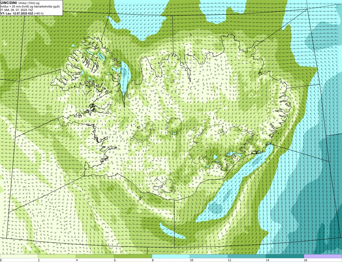Click the legend scale label "12"
The height and width of the screenshot is (262, 342).
pyautogui.click(x=230, y=260)
